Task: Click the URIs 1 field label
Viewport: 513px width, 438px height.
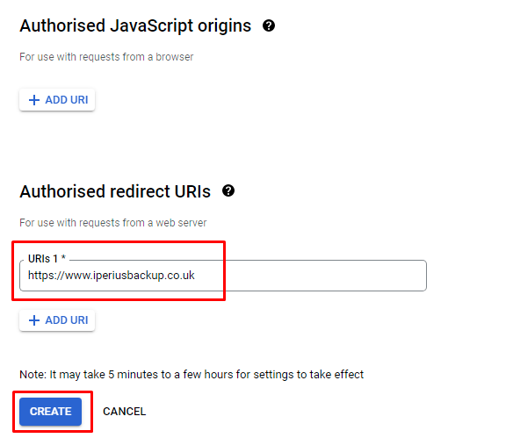Action: pos(47,259)
